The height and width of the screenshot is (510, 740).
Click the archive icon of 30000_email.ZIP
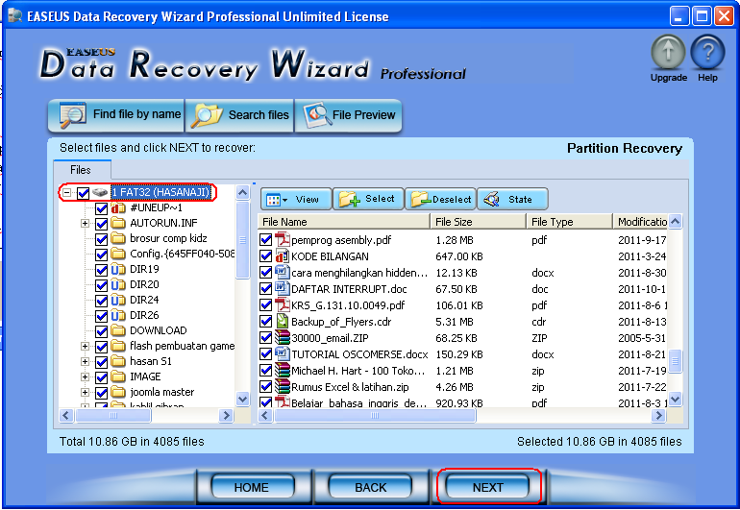(x=283, y=338)
